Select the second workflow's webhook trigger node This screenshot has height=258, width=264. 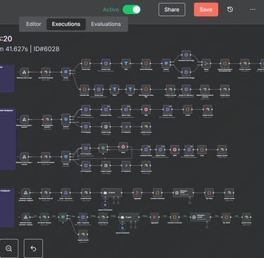[x=24, y=119]
